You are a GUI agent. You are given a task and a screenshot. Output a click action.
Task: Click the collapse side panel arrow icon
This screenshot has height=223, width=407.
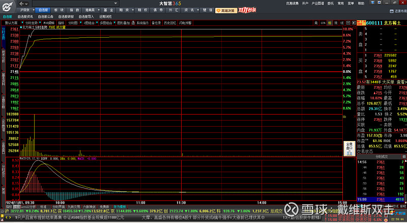pos(354,23)
